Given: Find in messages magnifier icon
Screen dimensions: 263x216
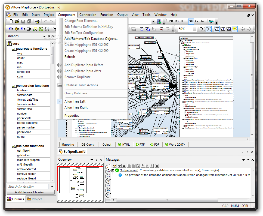Looking at the screenshot, I should pyautogui.click(x=143, y=166).
